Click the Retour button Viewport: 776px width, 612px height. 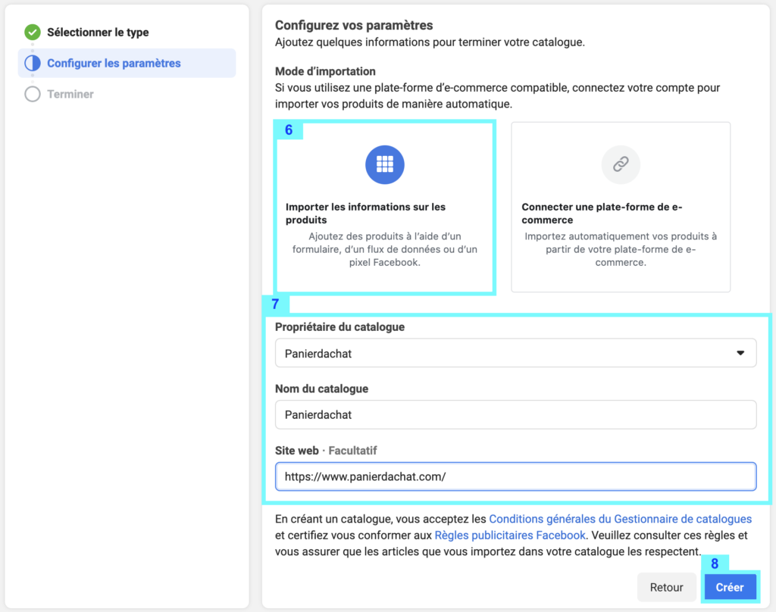(666, 587)
